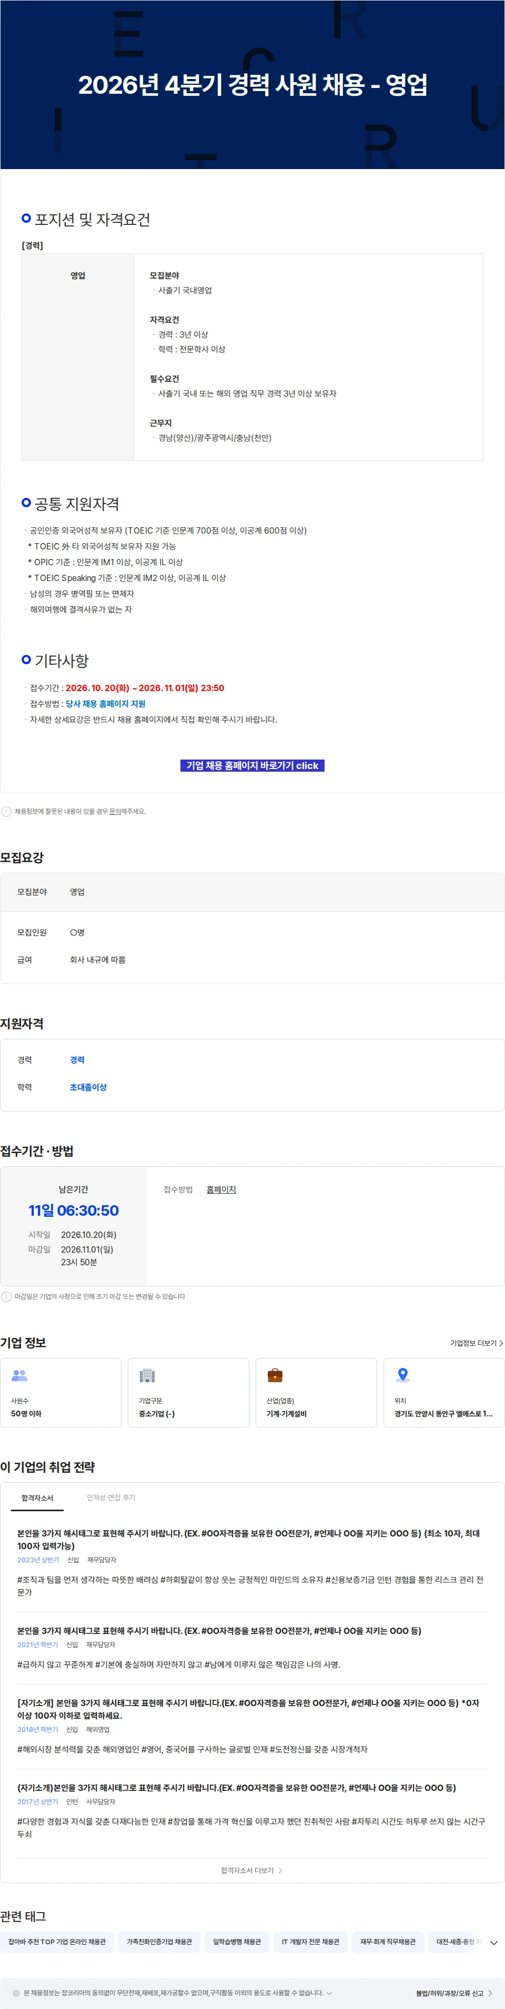The image size is (505, 2009).
Task: Click the deadline text 2026.10.20(화) ~ 2026.11.01(일) 23:50
Action: [x=145, y=688]
